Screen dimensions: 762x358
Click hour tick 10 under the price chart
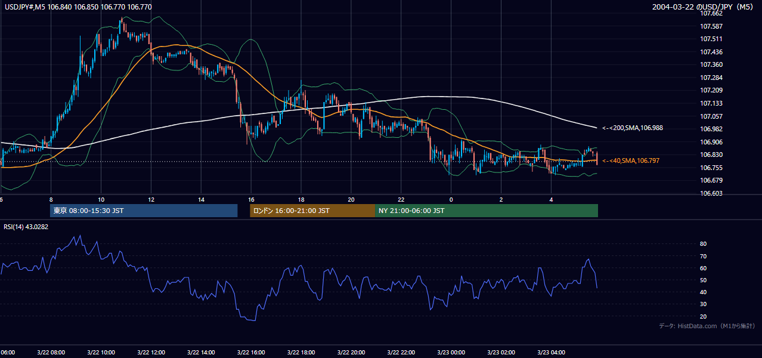tap(101, 199)
